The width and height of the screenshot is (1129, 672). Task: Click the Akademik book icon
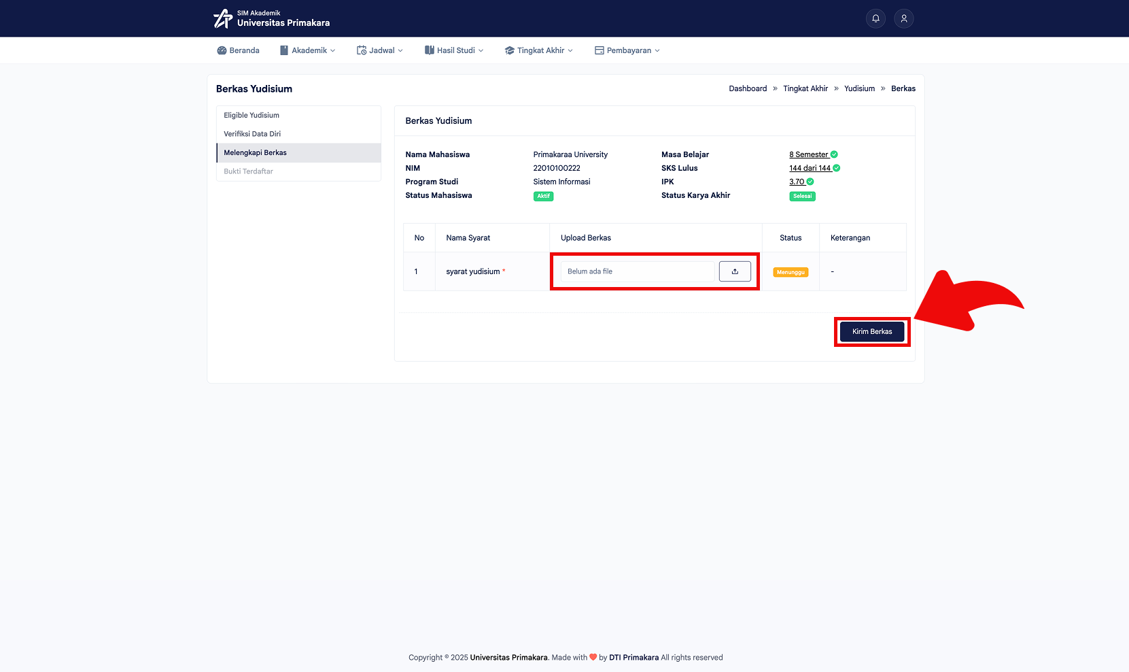pos(284,50)
